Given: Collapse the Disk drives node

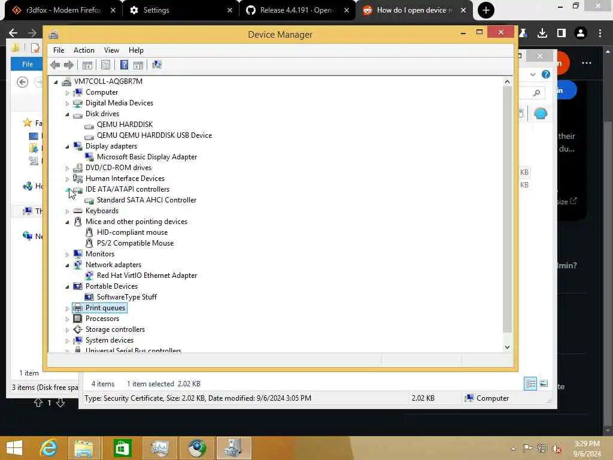Looking at the screenshot, I should tap(67, 114).
